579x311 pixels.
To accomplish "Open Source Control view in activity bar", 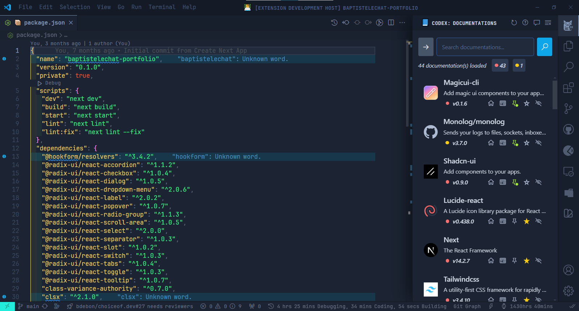I will point(568,108).
